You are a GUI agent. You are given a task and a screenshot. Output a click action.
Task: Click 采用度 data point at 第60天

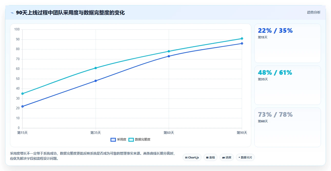[x=169, y=56]
